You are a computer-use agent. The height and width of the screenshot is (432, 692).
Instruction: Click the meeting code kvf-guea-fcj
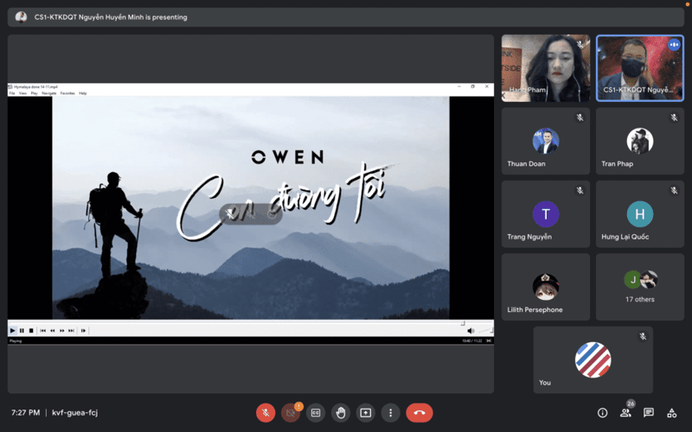pyautogui.click(x=75, y=413)
